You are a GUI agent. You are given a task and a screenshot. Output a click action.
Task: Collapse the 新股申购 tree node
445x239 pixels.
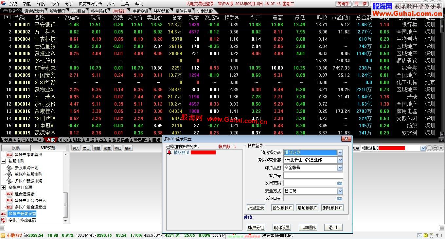[3, 161]
